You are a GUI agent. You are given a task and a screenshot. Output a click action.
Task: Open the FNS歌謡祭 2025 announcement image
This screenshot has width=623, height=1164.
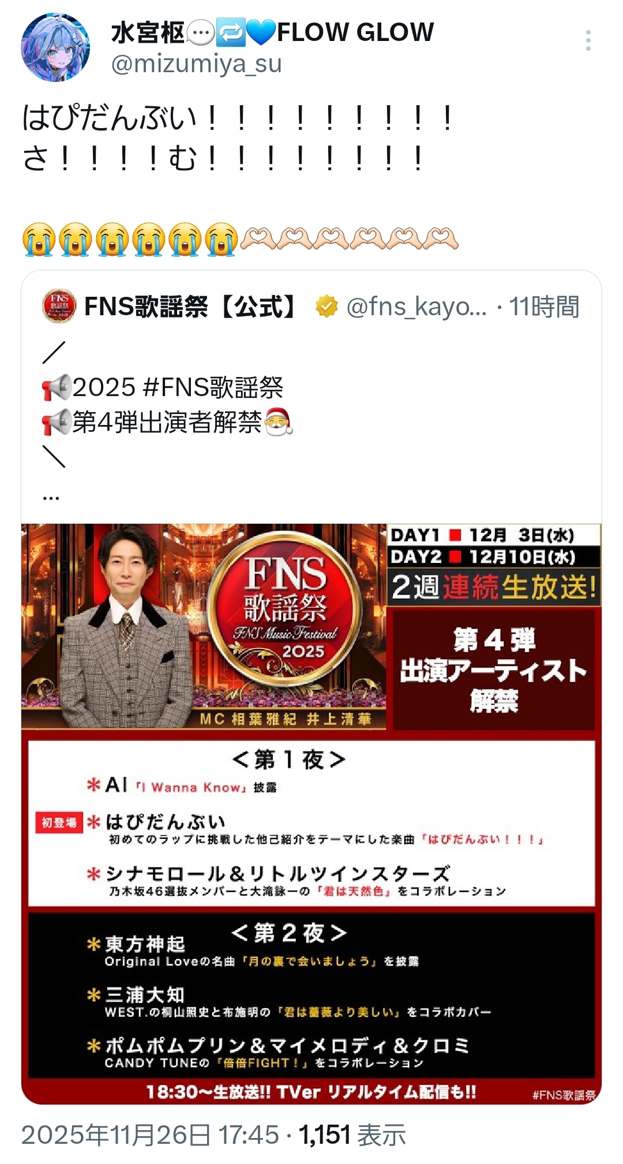[311, 814]
